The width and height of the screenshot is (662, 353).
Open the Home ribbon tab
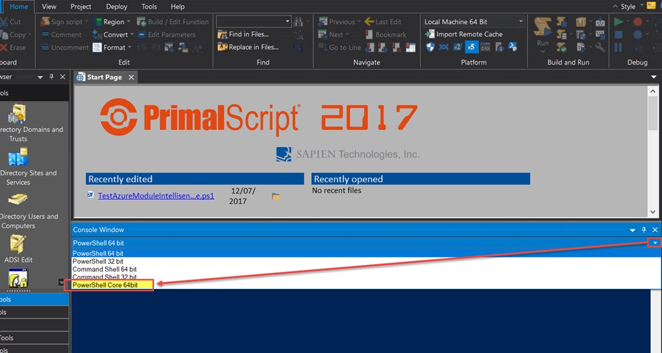[x=19, y=6]
